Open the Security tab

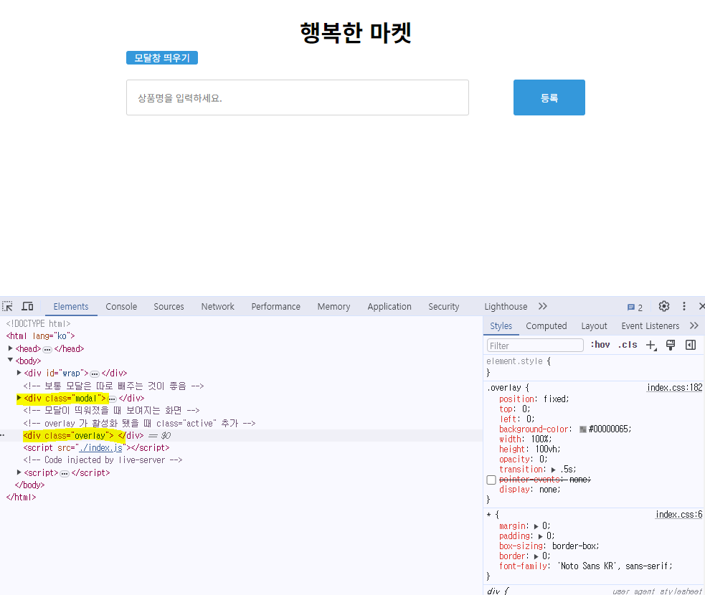click(x=444, y=307)
